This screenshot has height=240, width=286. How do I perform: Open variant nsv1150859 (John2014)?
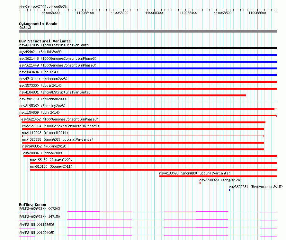40,112
